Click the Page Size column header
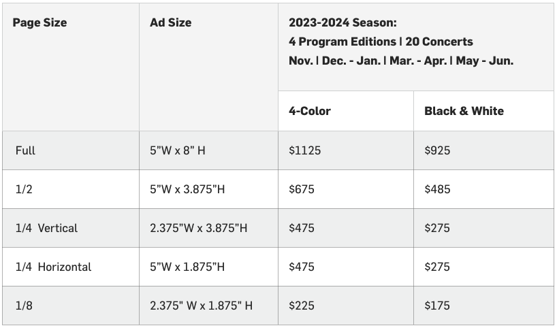Viewport: 557px width, 328px height. click(x=41, y=22)
